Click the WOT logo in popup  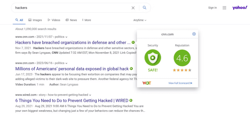click(x=146, y=83)
